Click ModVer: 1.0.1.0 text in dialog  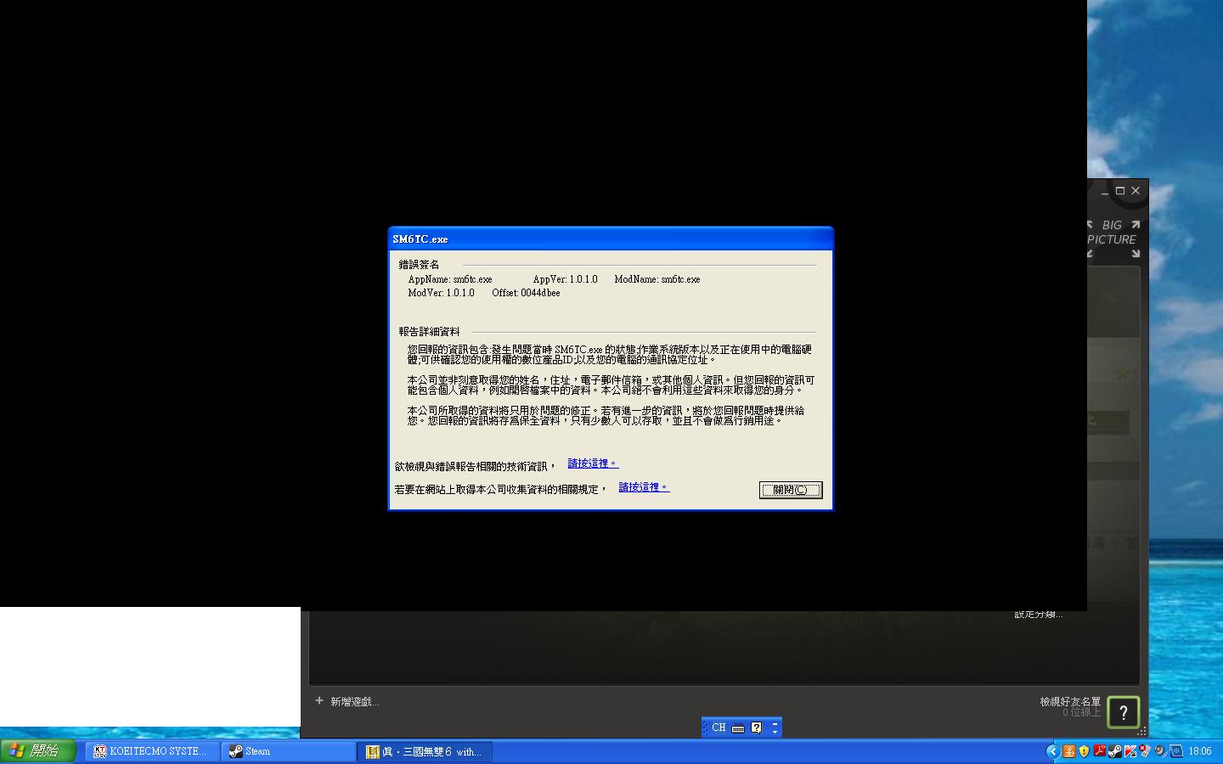[x=441, y=293]
